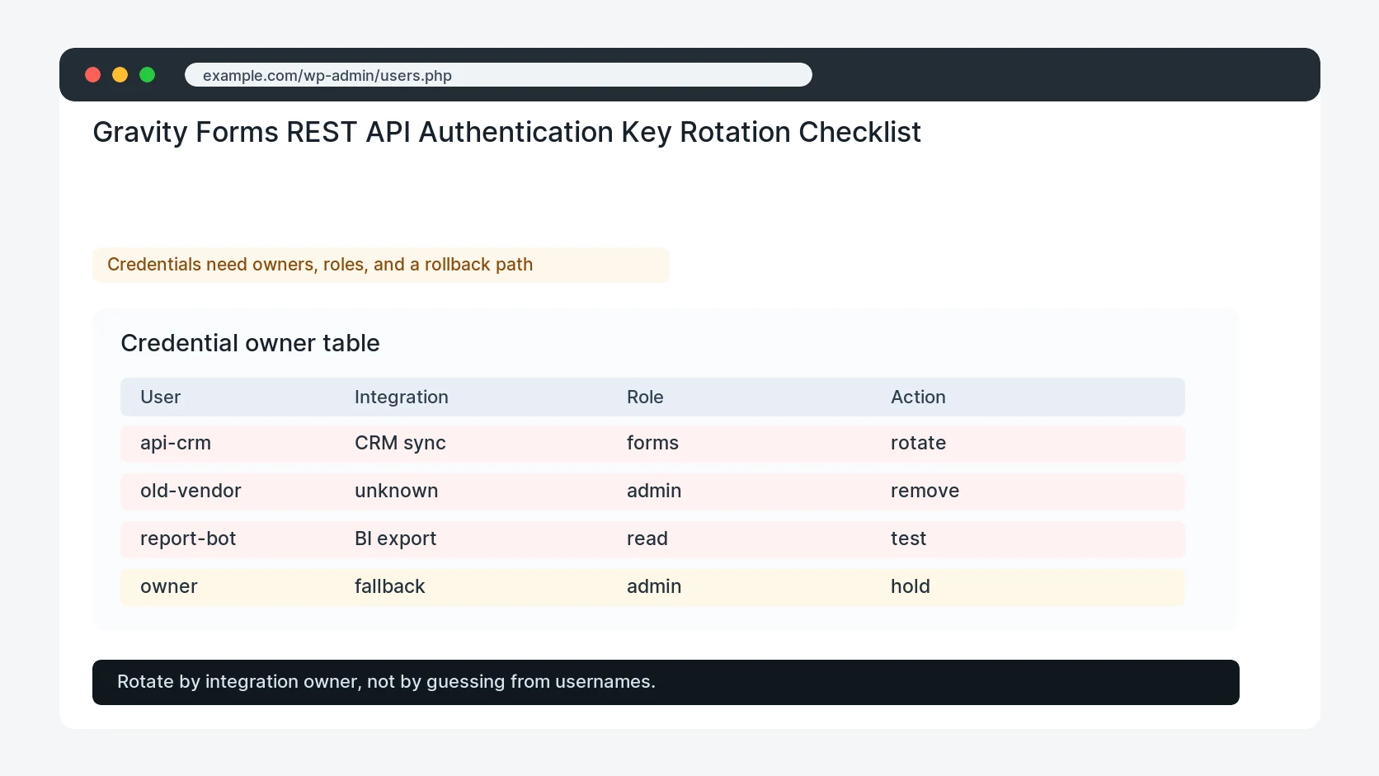Select the owner user cell
The height and width of the screenshot is (776, 1379).
point(169,587)
